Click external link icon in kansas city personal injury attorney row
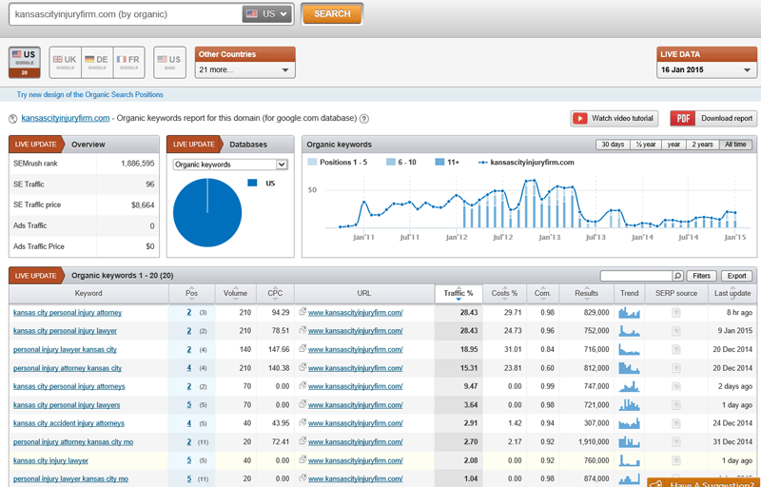The height and width of the screenshot is (487, 761). [x=302, y=312]
